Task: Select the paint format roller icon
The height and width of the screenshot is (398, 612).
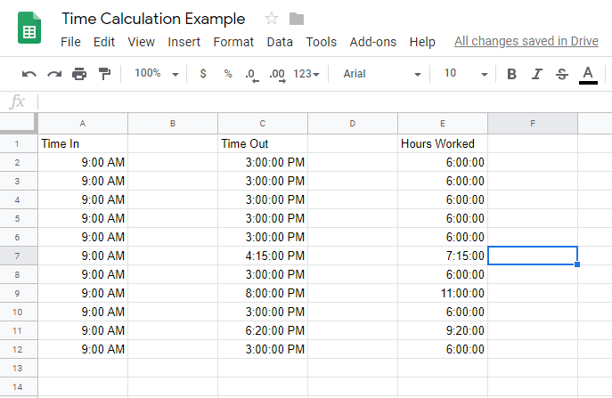Action: point(104,74)
